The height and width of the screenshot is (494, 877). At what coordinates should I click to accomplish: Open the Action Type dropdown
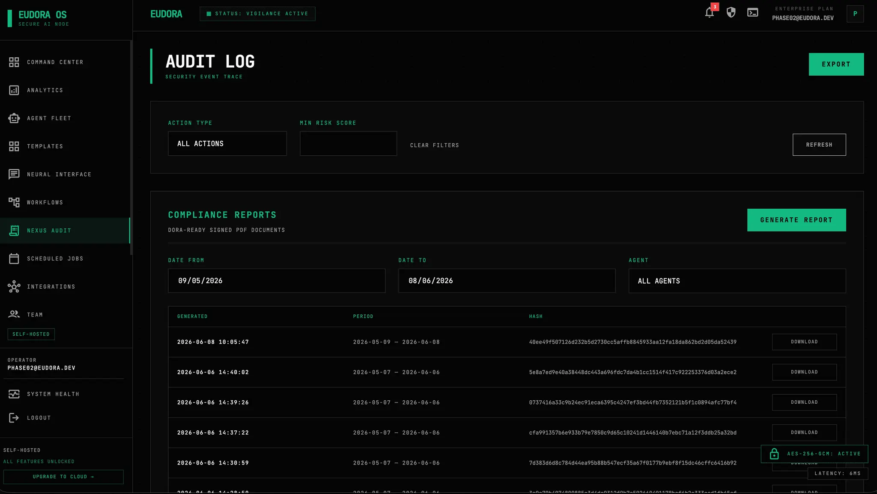227,144
